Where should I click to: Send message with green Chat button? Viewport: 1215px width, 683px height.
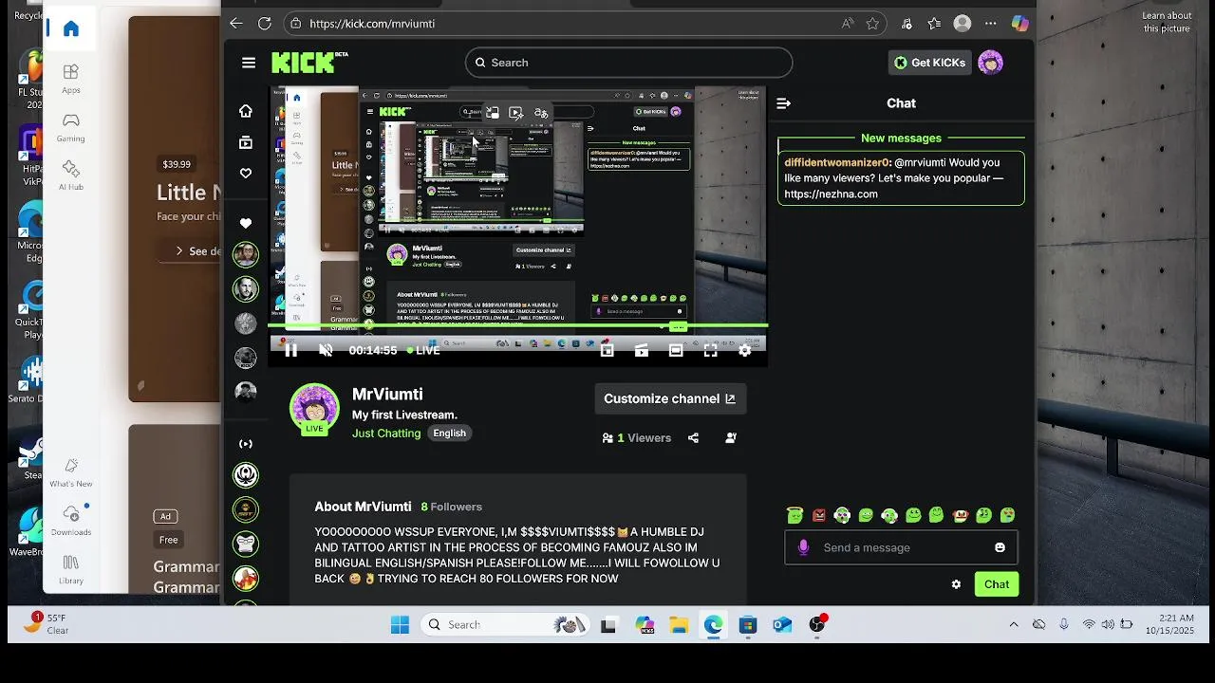997,584
